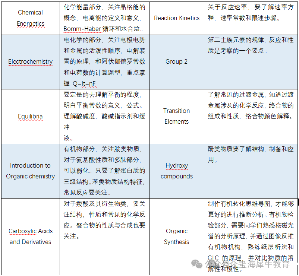Click the text beginning "关于反应速率"
299x276 pixels.
(251, 13)
